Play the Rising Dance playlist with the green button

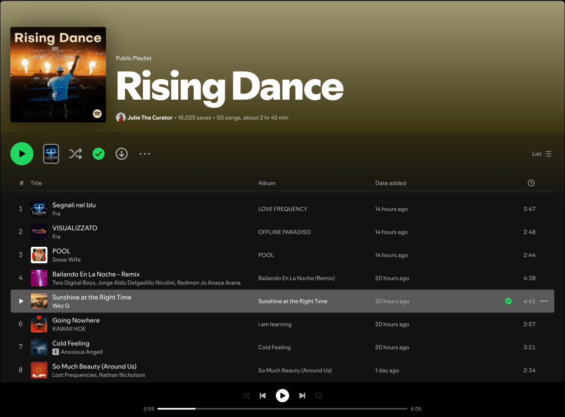22,154
